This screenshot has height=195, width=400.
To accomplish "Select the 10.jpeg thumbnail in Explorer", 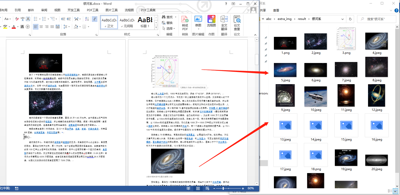I will point(316,97).
